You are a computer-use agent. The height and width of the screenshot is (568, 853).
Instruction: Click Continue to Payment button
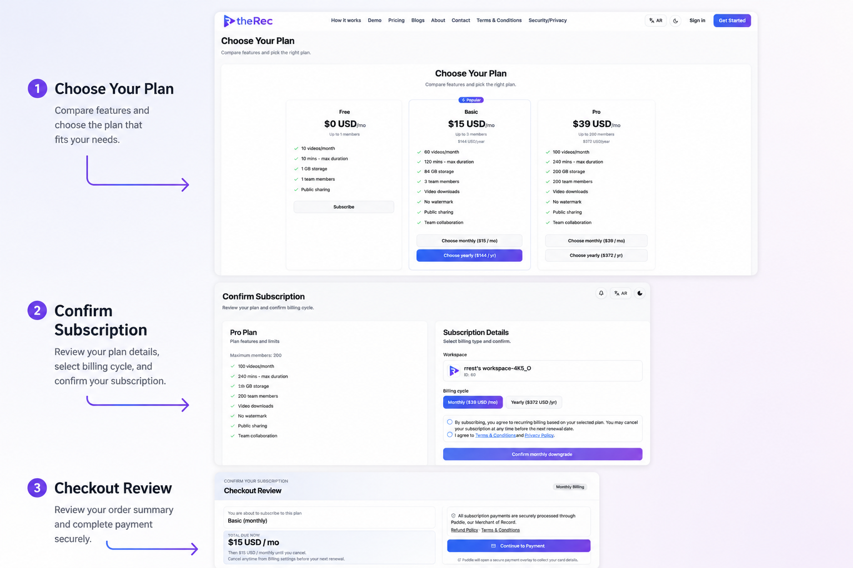tap(519, 546)
